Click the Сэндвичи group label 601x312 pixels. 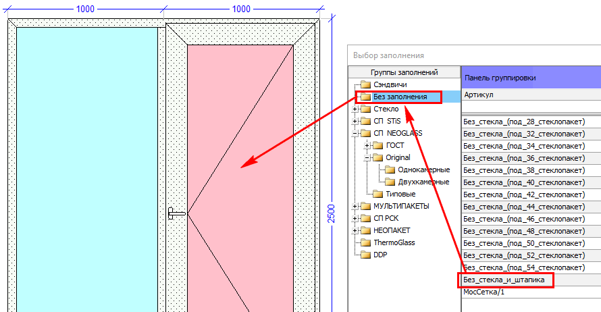(x=390, y=84)
